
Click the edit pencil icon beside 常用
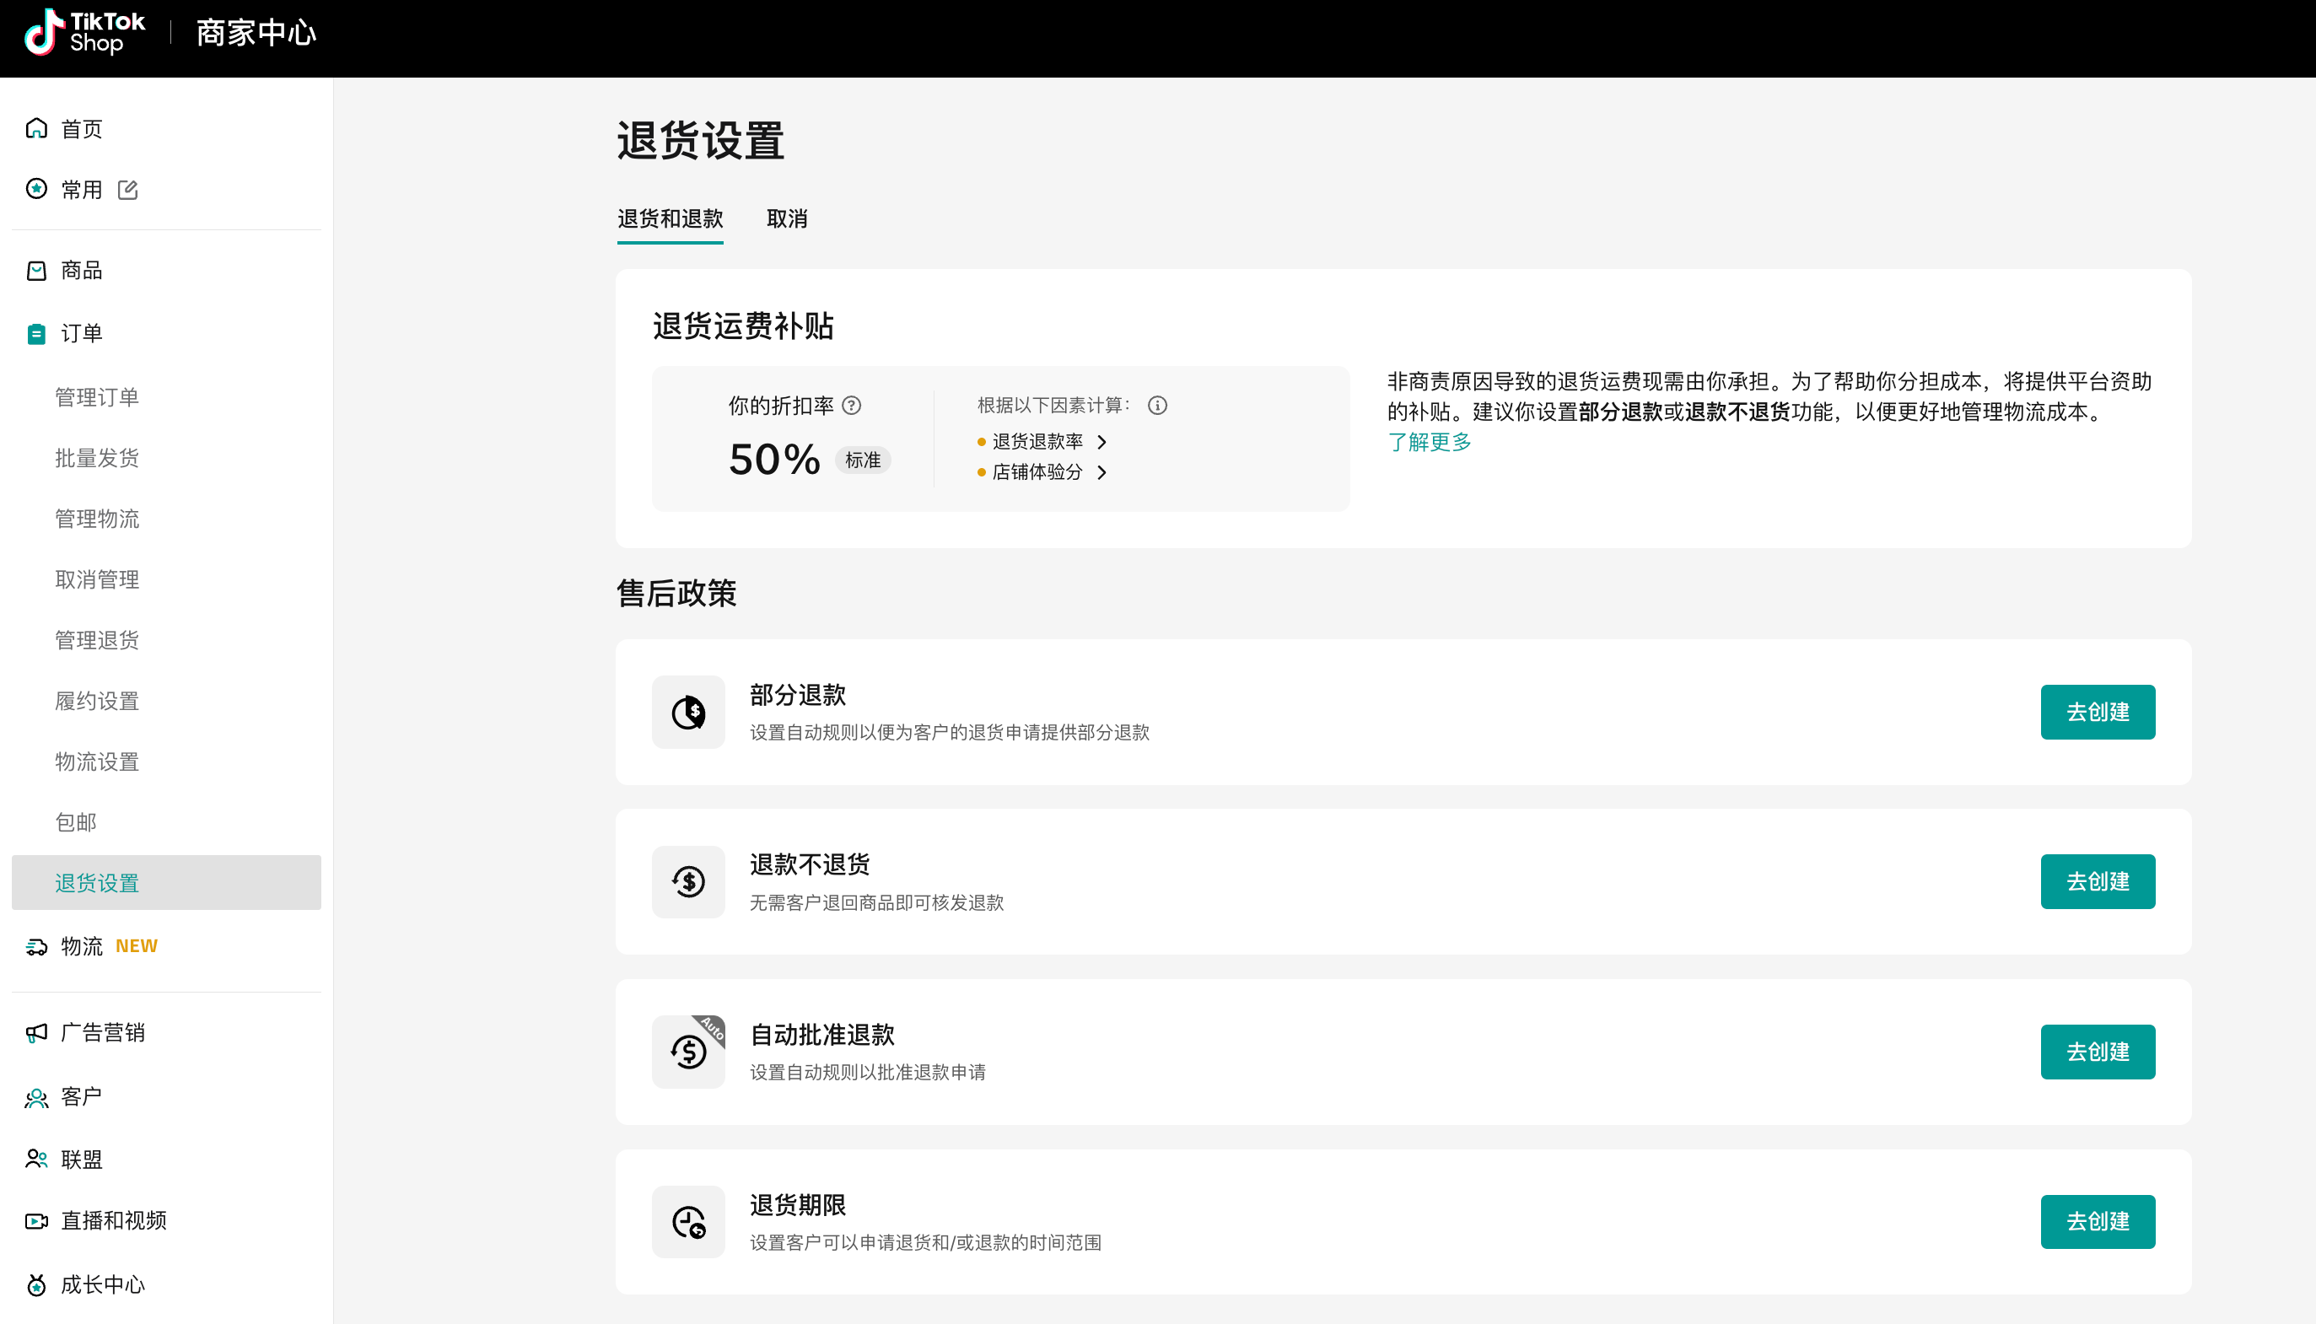(127, 189)
